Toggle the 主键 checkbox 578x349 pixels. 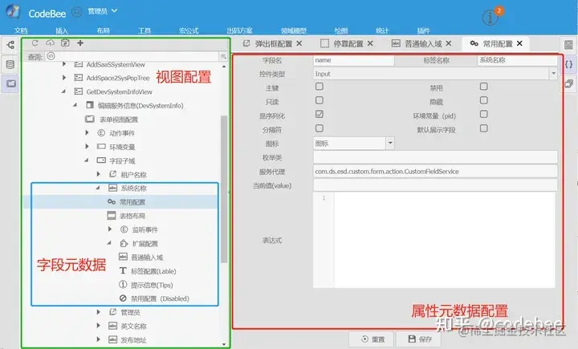coord(320,86)
